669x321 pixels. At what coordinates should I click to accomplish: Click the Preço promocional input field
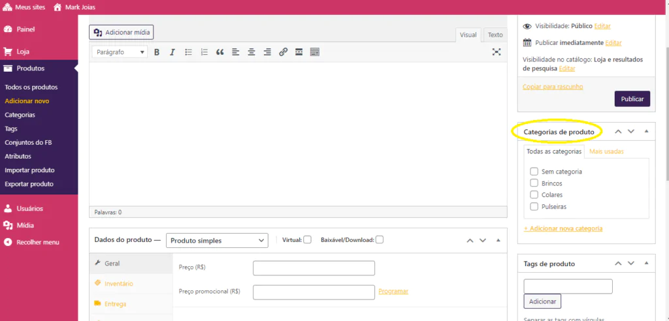314,292
